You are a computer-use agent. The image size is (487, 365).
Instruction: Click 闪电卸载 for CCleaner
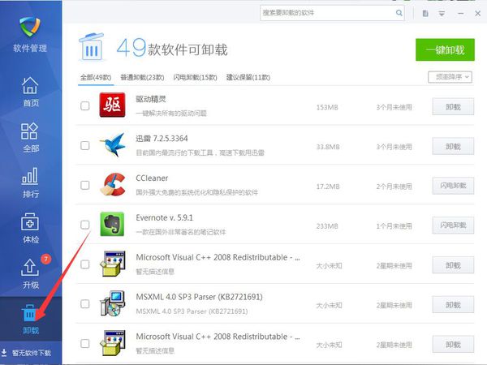[453, 186]
